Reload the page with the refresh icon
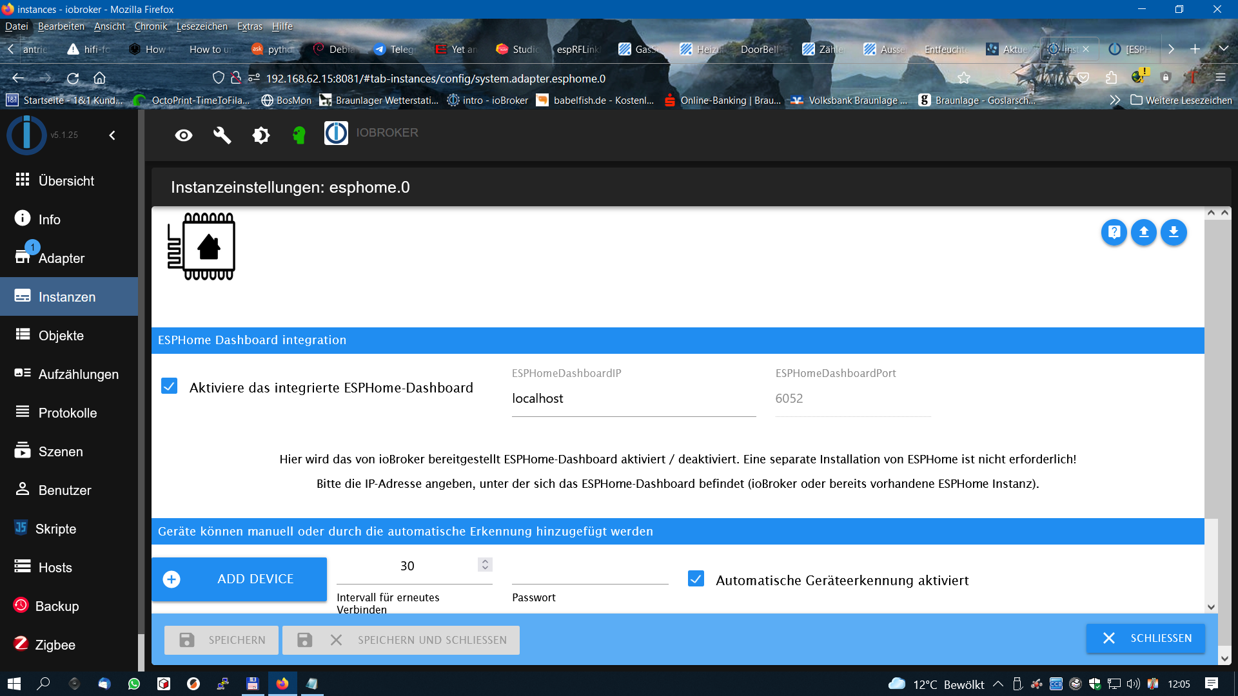Image resolution: width=1238 pixels, height=696 pixels. point(73,78)
